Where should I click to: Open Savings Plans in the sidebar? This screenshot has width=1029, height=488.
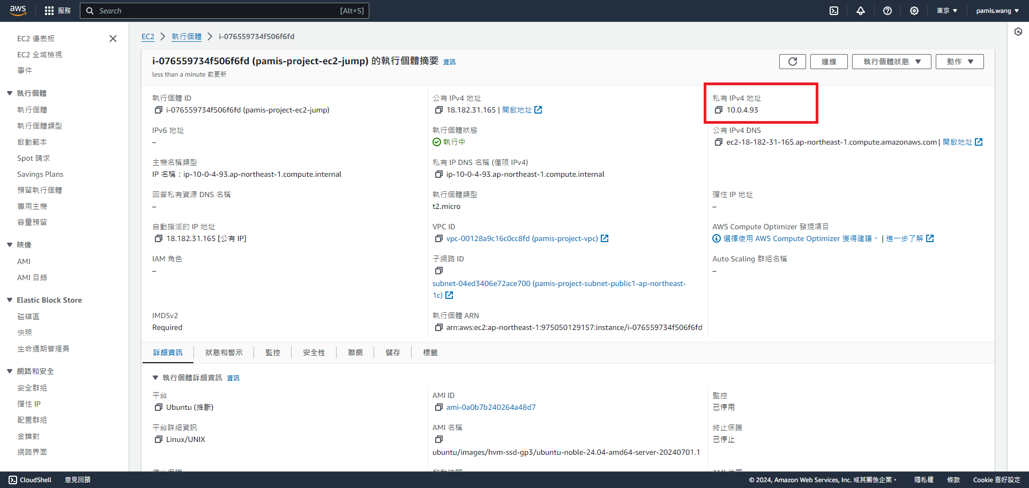(40, 174)
